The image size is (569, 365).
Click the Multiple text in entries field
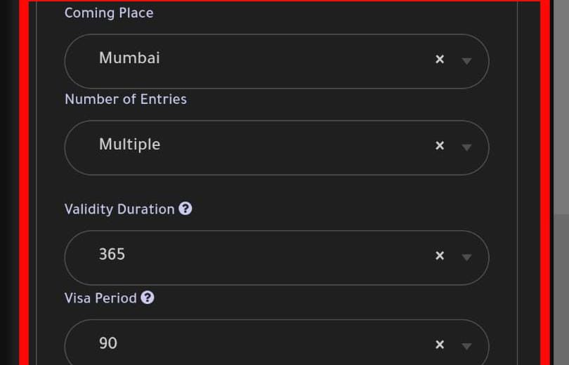coord(129,145)
